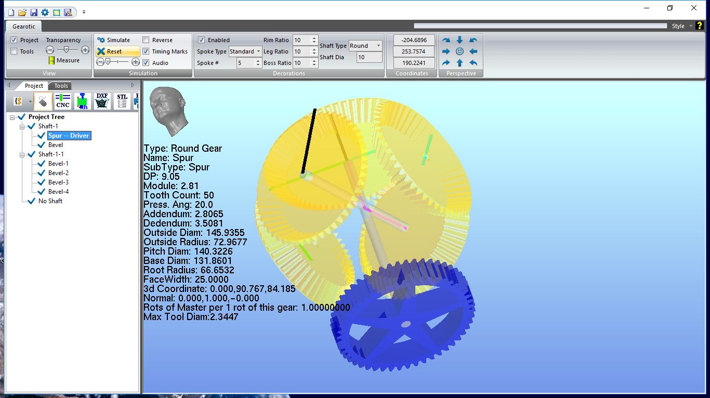
Task: Switch to the Tools panel tab
Action: 61,86
